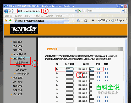Check the row 9 删除 checkbox

[x=106, y=101]
